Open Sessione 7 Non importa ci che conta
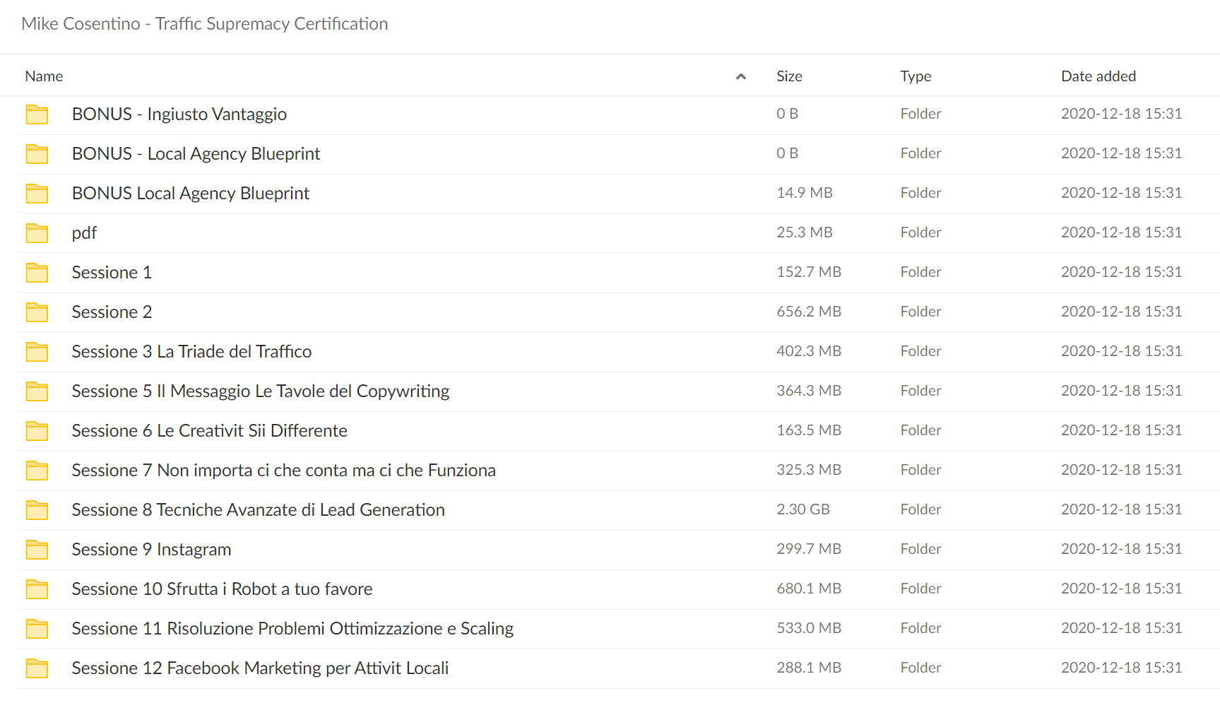 pyautogui.click(x=284, y=471)
